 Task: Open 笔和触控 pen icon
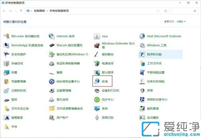pyautogui.click(x=97, y=54)
